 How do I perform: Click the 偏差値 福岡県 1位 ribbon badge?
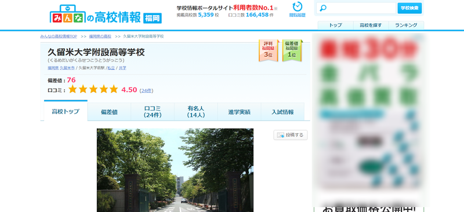click(x=292, y=50)
